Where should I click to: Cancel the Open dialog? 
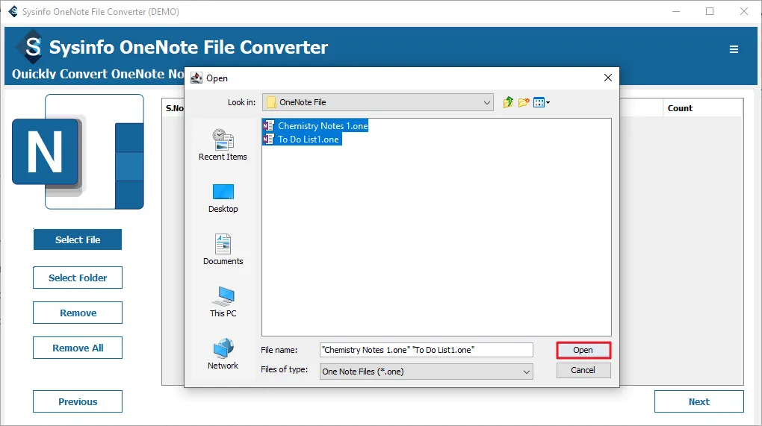[x=583, y=370]
